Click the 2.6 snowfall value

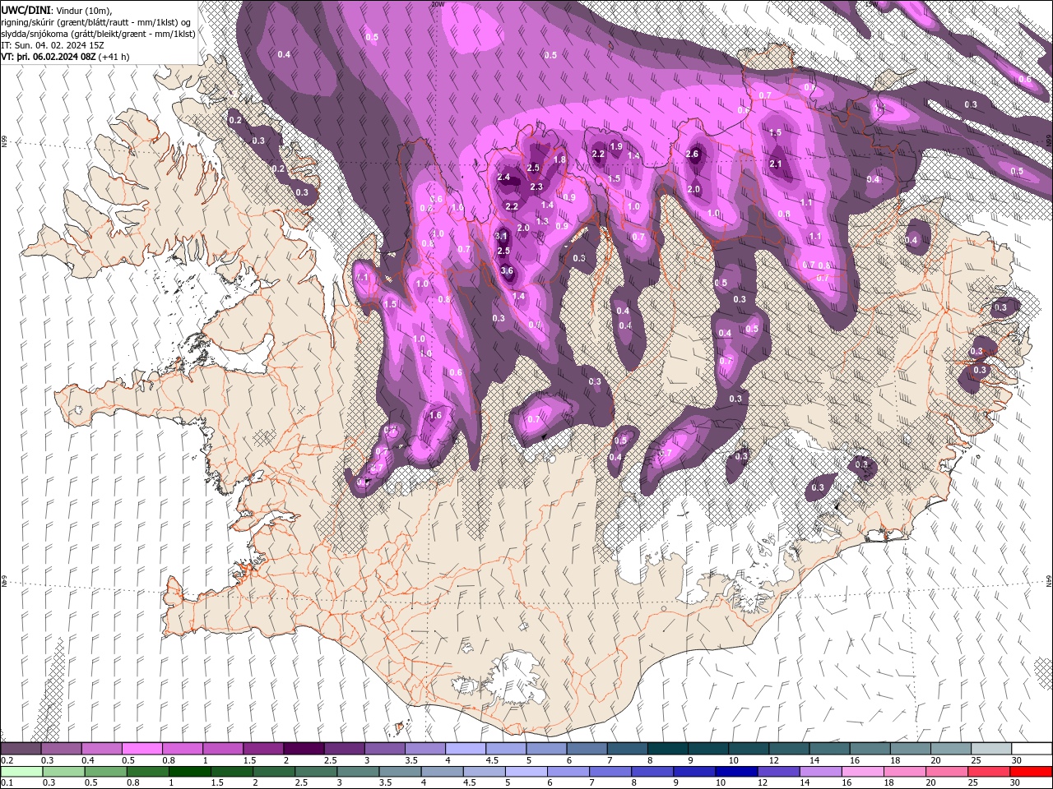click(x=692, y=154)
